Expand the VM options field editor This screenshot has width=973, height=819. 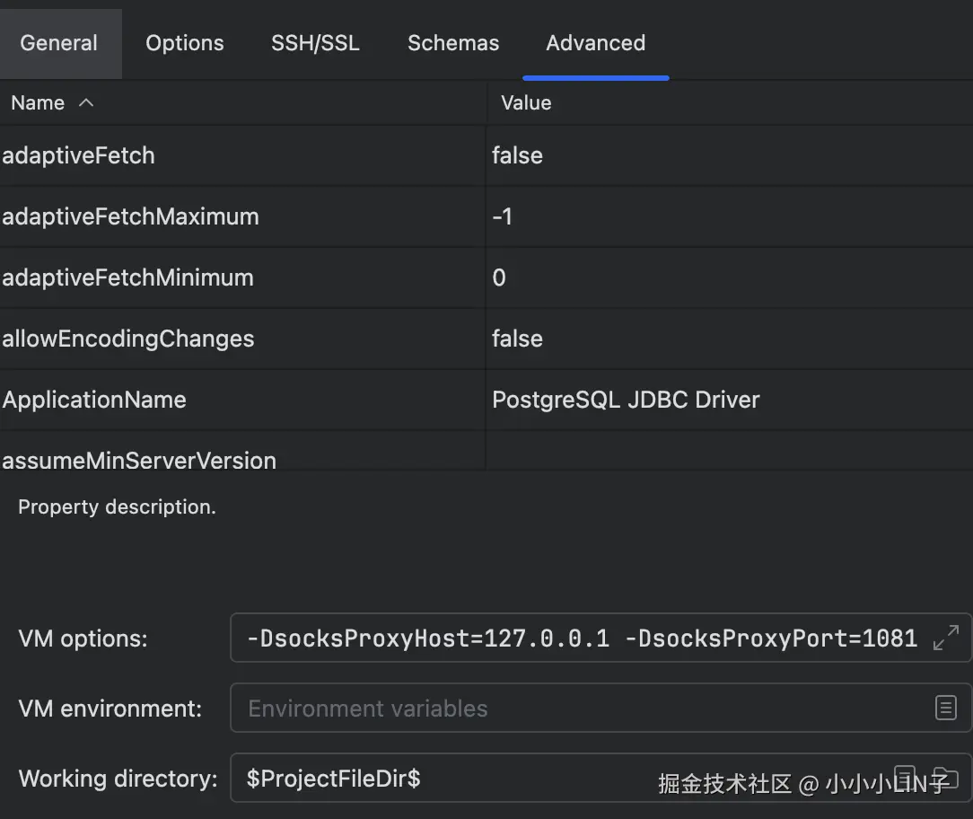coord(946,638)
